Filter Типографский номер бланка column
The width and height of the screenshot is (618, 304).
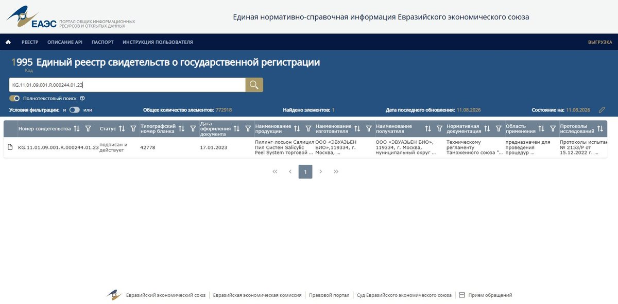193,129
